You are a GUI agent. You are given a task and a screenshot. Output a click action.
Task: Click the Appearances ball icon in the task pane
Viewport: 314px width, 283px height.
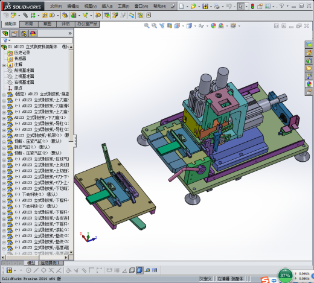pos(309,84)
